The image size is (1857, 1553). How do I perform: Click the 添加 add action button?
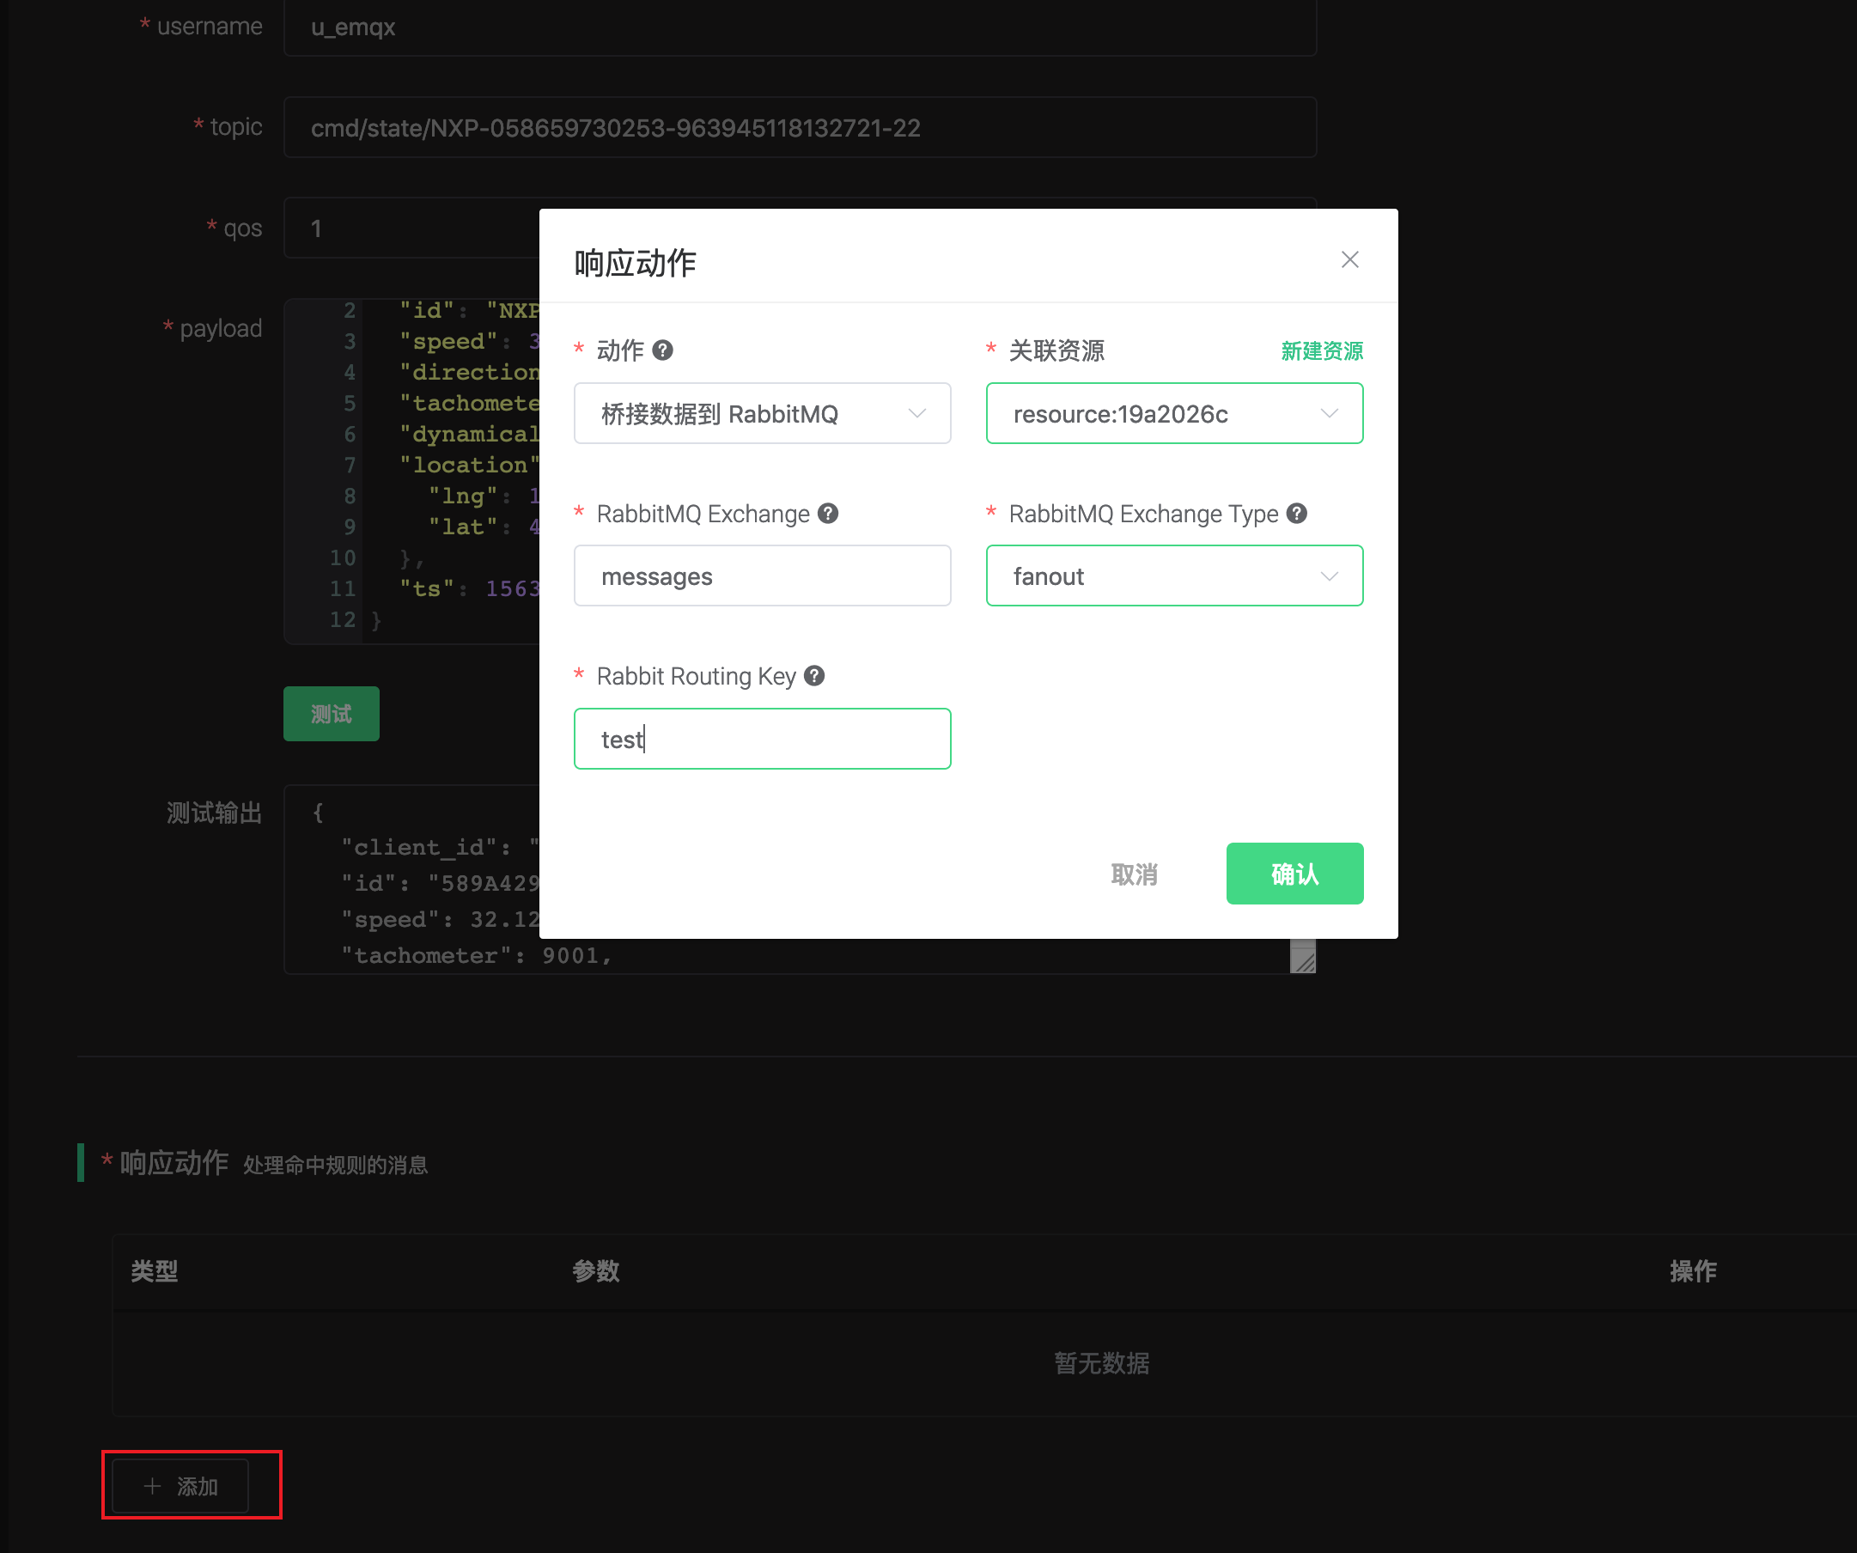click(181, 1486)
